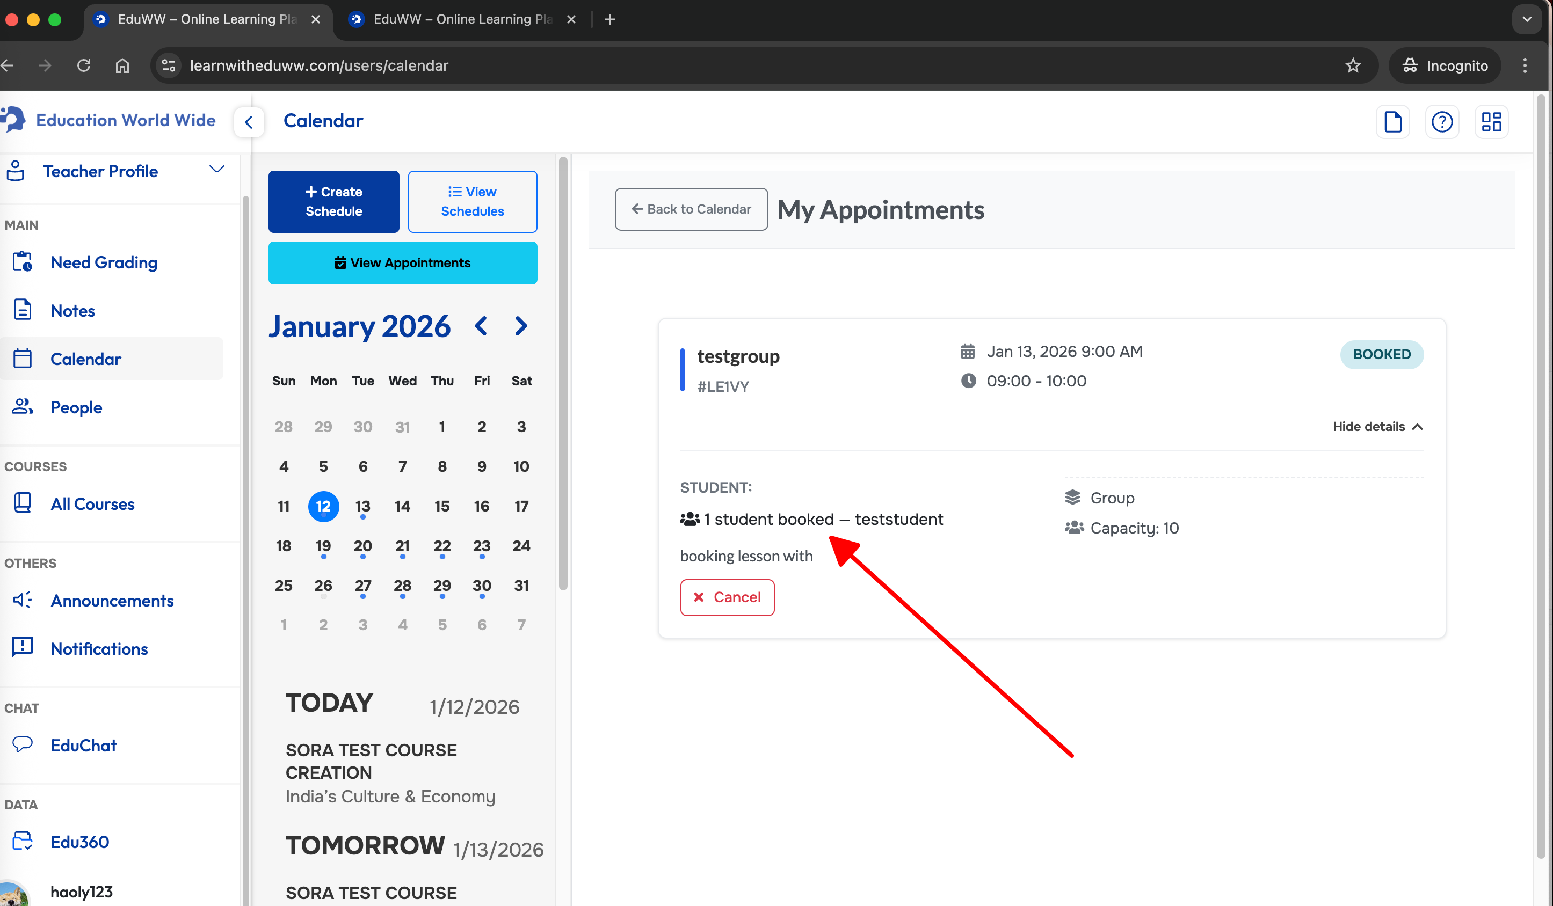Image resolution: width=1553 pixels, height=906 pixels.
Task: Open the People section in sidebar
Action: pos(76,407)
